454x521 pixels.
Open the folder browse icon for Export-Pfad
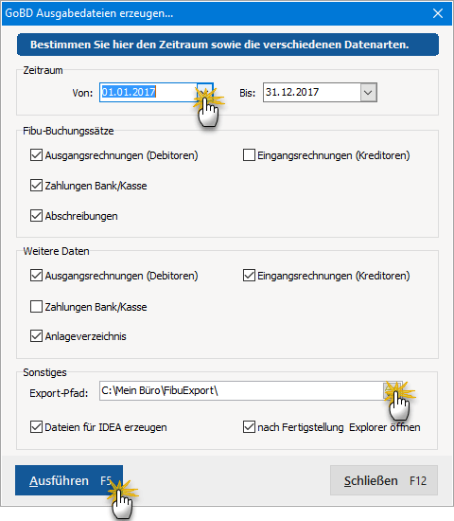(x=393, y=390)
